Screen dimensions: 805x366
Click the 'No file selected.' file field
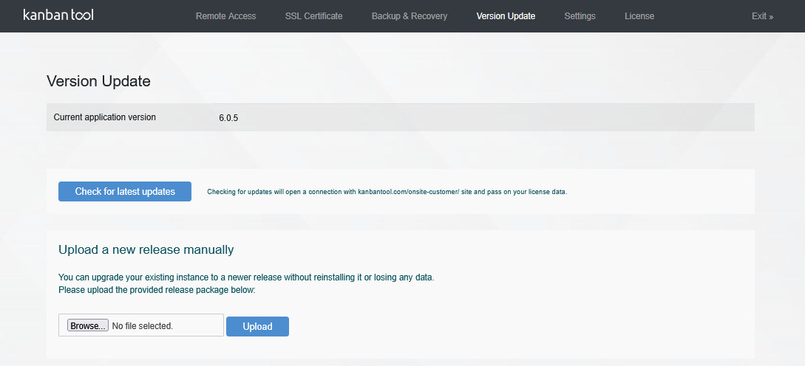pos(141,325)
